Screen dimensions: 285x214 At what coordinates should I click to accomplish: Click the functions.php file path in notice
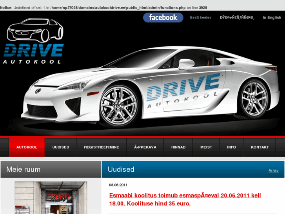[x=118, y=7]
